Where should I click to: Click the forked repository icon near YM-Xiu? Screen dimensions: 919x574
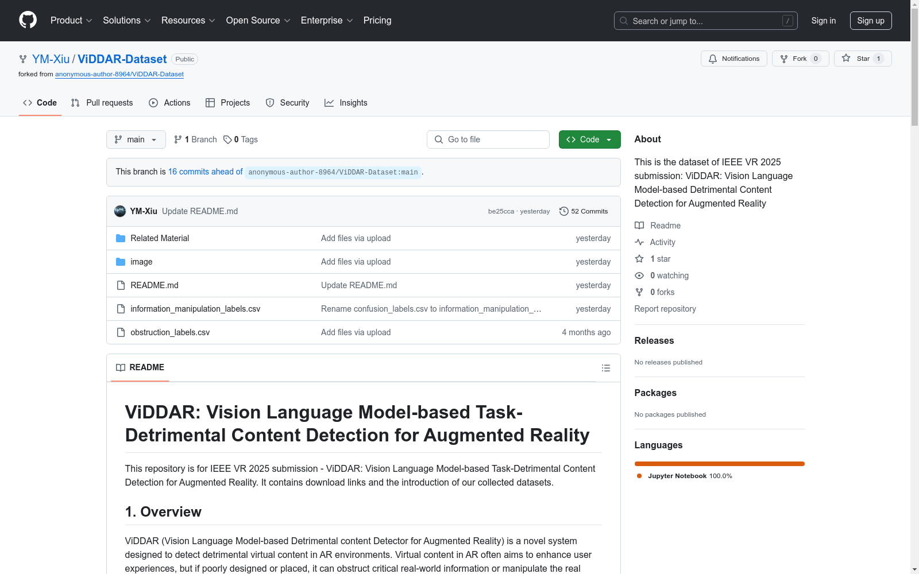click(x=23, y=59)
